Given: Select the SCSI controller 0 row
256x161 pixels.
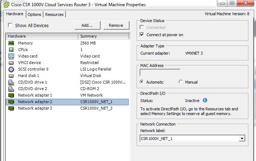Looking at the screenshot, I should (x=67, y=69).
